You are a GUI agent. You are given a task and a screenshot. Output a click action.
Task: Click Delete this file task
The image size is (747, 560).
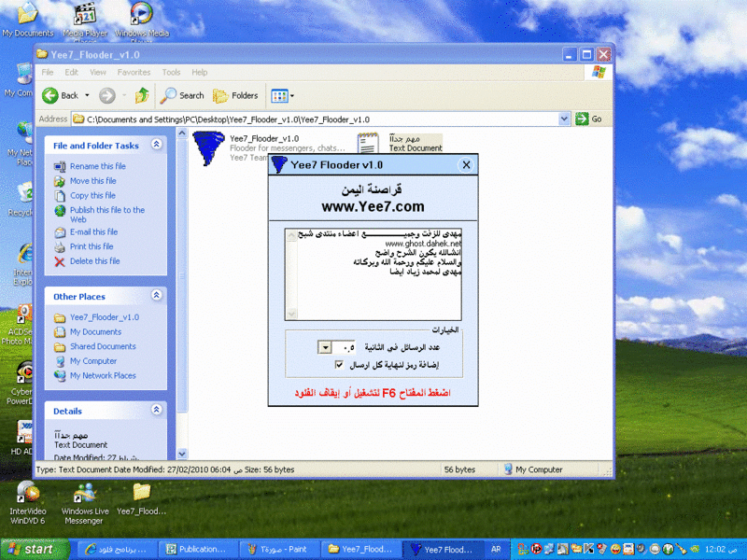95,261
